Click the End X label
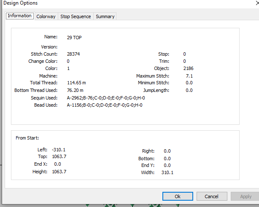Image resolution: width=259 pixels, height=207 pixels. 40,164
